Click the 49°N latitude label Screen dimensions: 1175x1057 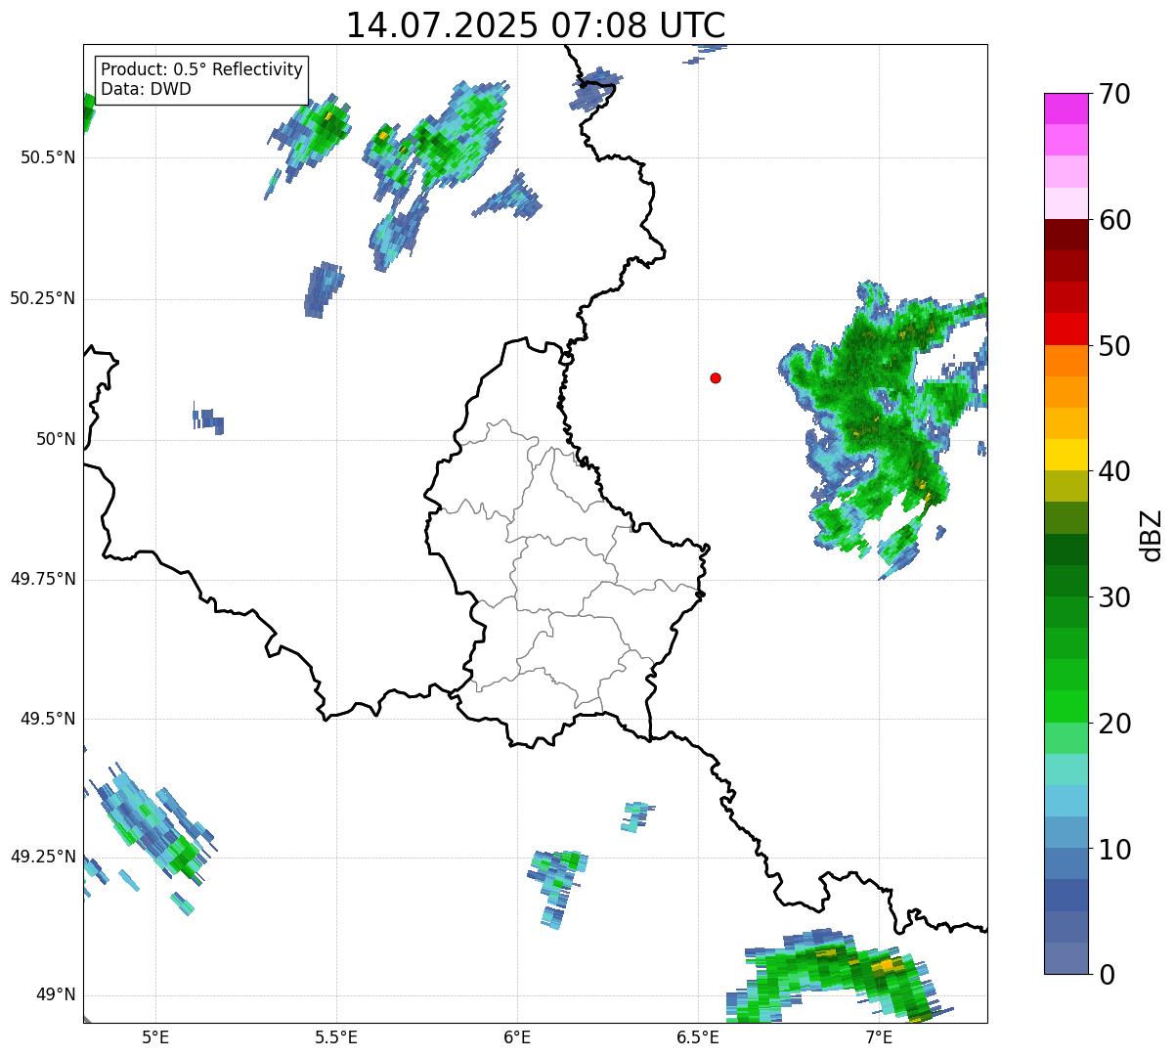[x=56, y=994]
